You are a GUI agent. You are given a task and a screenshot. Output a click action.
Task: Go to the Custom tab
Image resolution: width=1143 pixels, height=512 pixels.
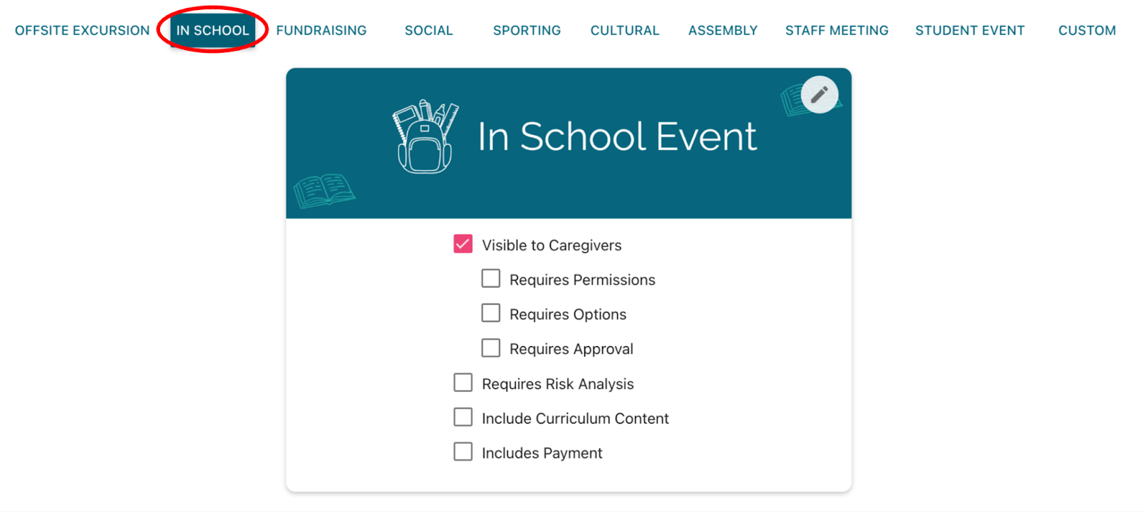coord(1087,31)
